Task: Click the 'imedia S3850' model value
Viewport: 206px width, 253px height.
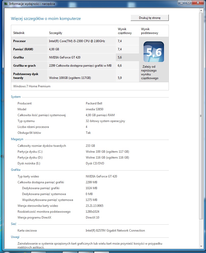Action: tap(94, 109)
